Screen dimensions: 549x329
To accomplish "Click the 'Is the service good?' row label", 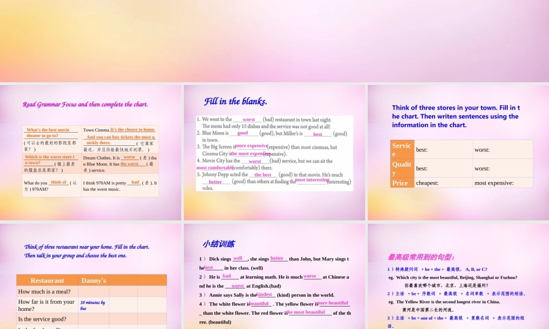I will tap(43, 319).
